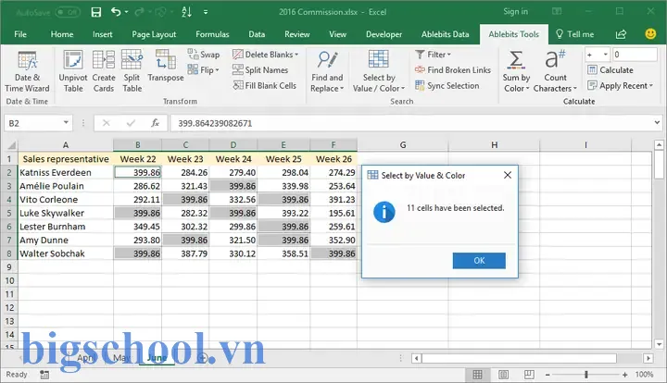Open Count Characters tool
667x383 pixels.
point(555,71)
